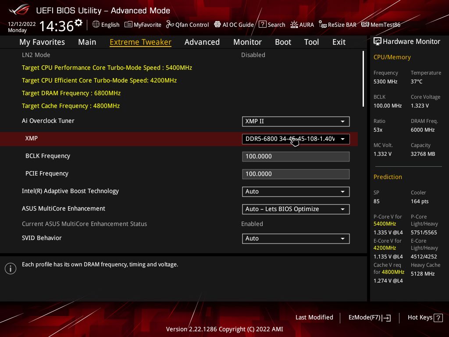Open Intel Adaptive Boost Technology dropdown
Viewport: 449px width, 337px height.
click(296, 191)
